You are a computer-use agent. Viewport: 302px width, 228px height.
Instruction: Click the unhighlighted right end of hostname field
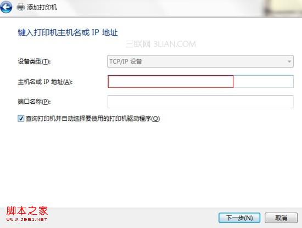tap(263, 81)
